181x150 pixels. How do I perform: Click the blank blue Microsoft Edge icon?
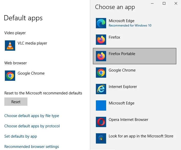pos(101,105)
